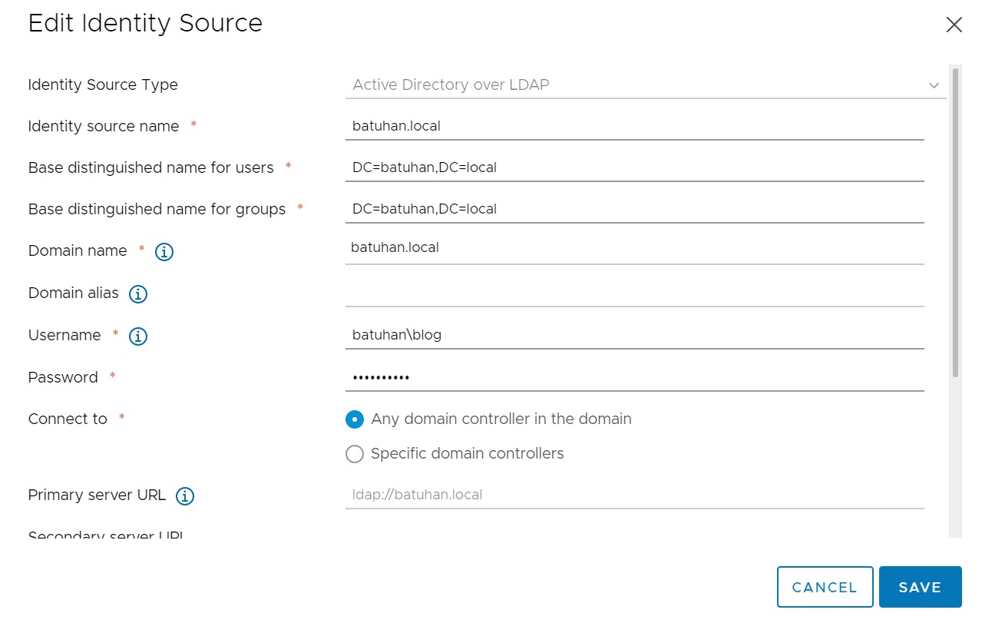The height and width of the screenshot is (623, 982).
Task: Focus Base distinguished name for users field
Action: 634,167
